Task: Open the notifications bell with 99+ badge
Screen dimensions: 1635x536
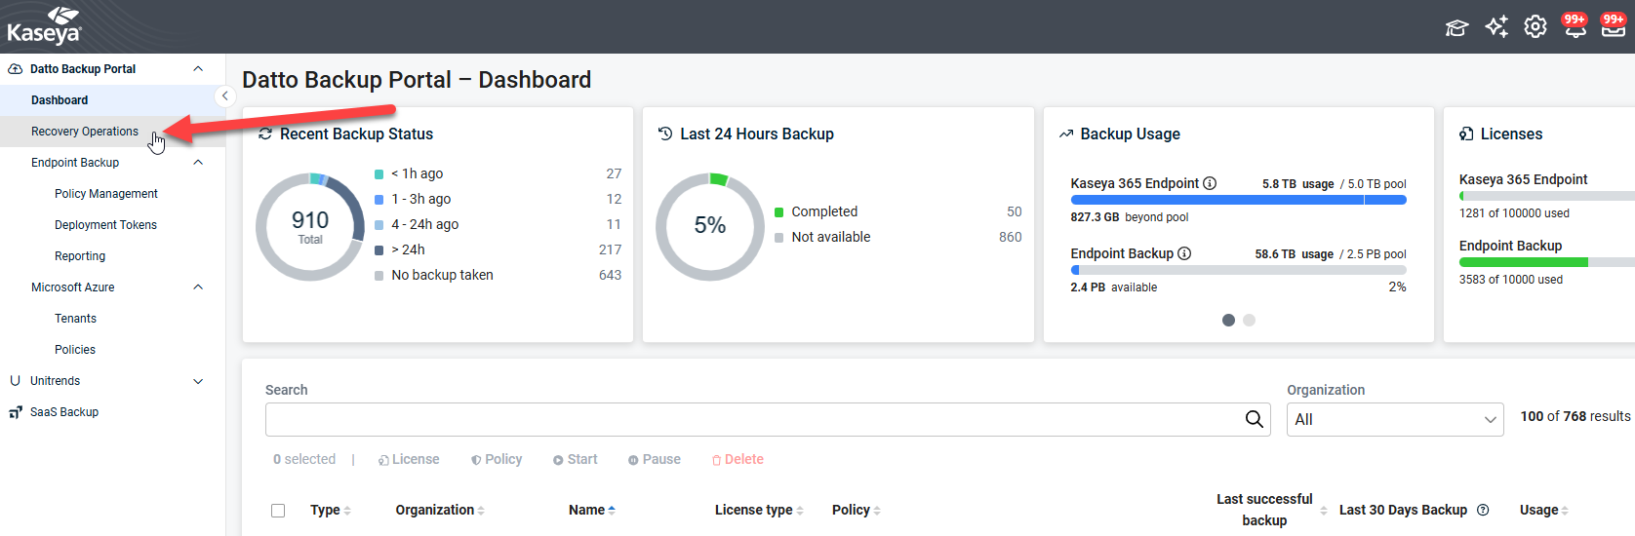Action: [x=1575, y=27]
